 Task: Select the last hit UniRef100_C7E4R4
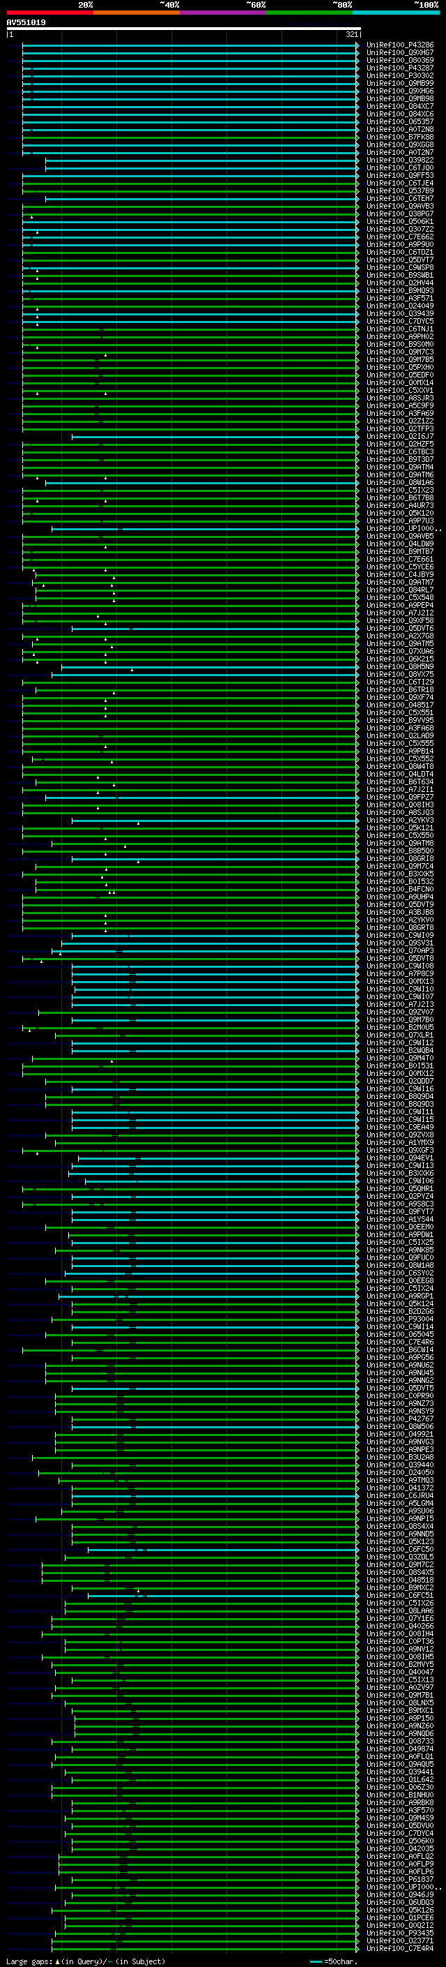coord(400,1948)
